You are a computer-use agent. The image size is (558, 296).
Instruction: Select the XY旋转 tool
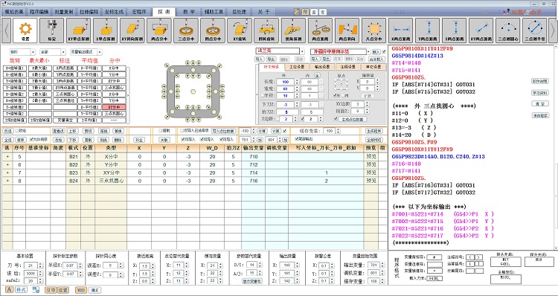tap(240, 30)
